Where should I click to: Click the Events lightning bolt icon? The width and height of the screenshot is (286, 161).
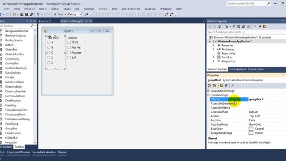[226, 85]
